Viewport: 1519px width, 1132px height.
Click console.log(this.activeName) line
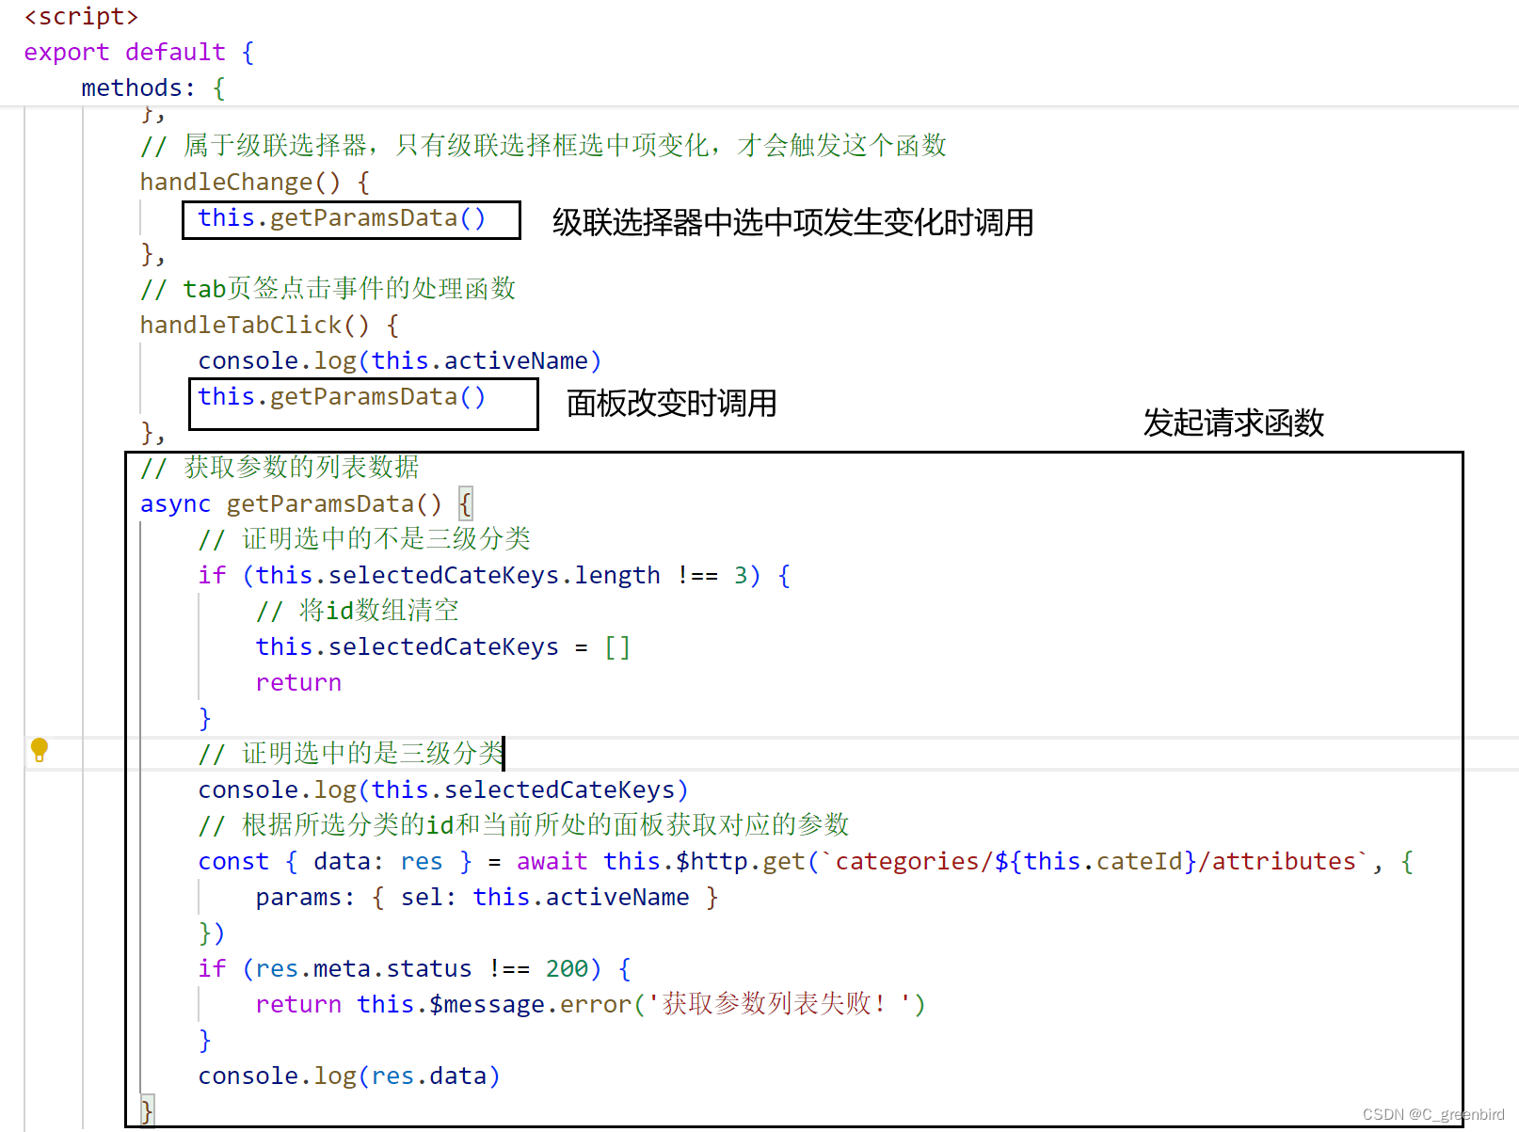pyautogui.click(x=399, y=360)
